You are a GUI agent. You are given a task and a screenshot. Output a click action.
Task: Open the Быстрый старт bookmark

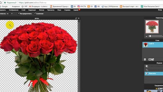[129, 6]
